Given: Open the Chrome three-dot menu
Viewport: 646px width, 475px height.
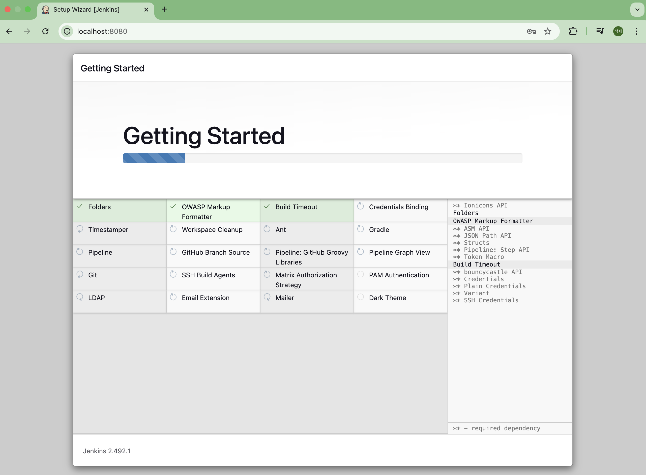Looking at the screenshot, I should pyautogui.click(x=636, y=31).
